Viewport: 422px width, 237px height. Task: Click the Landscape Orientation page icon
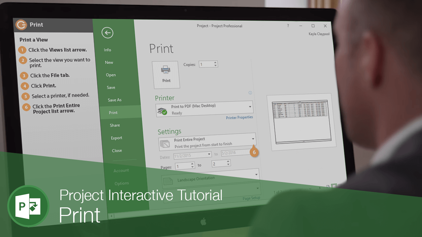(x=168, y=181)
